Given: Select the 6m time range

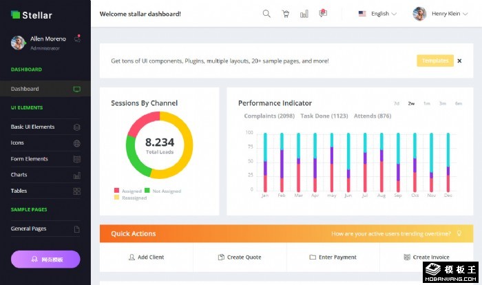Looking at the screenshot, I should tap(459, 103).
